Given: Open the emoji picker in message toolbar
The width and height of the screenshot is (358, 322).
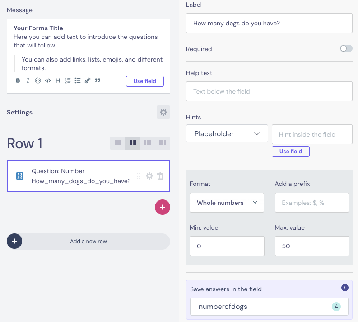Looking at the screenshot, I should click(x=38, y=80).
